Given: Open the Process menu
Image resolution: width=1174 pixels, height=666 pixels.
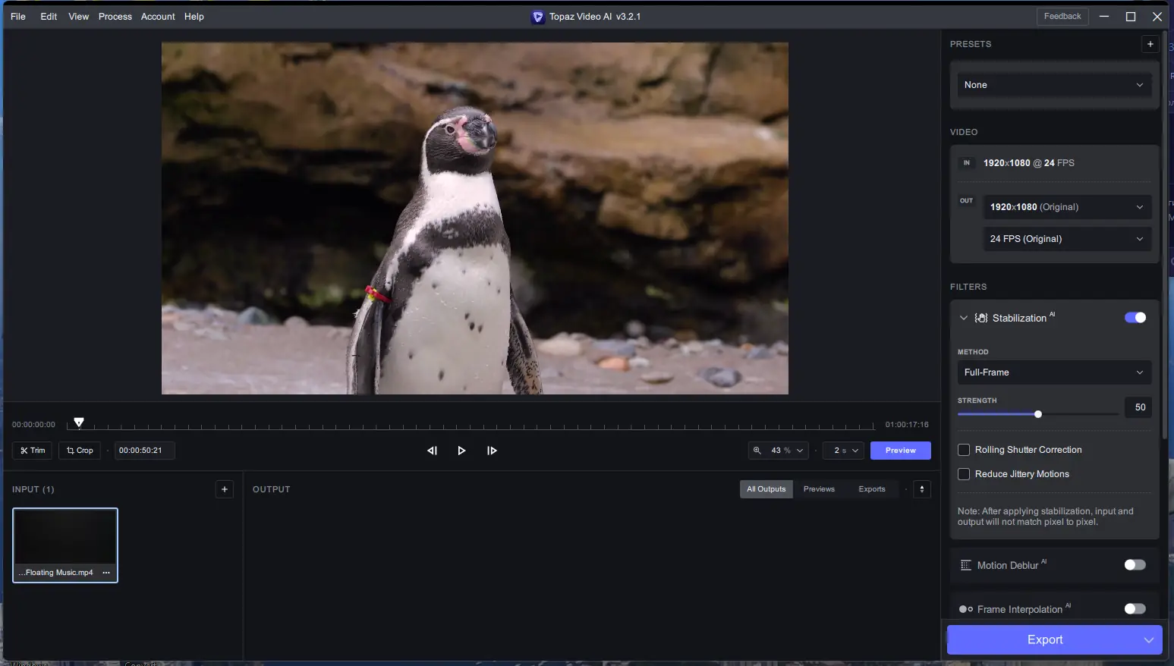Looking at the screenshot, I should [x=115, y=17].
